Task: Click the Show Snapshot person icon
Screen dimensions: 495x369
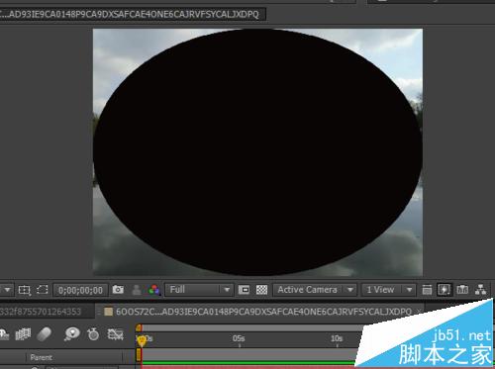Action: tap(136, 290)
